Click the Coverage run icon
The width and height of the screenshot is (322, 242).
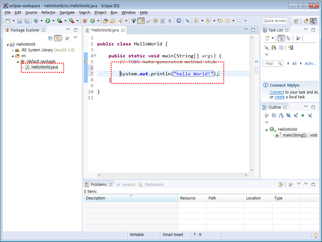point(60,21)
